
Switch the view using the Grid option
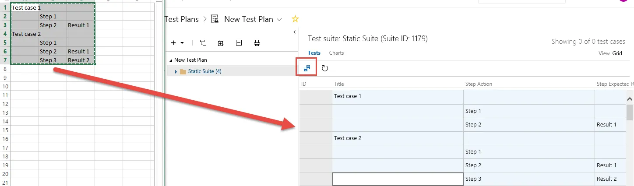coord(617,53)
